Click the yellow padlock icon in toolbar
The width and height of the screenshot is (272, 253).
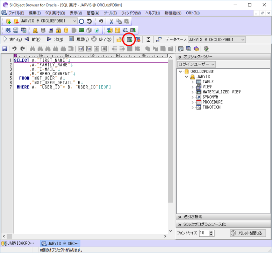(58, 30)
